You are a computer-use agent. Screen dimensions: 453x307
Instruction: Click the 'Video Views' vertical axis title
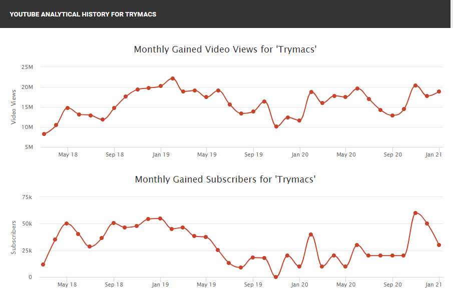point(14,107)
